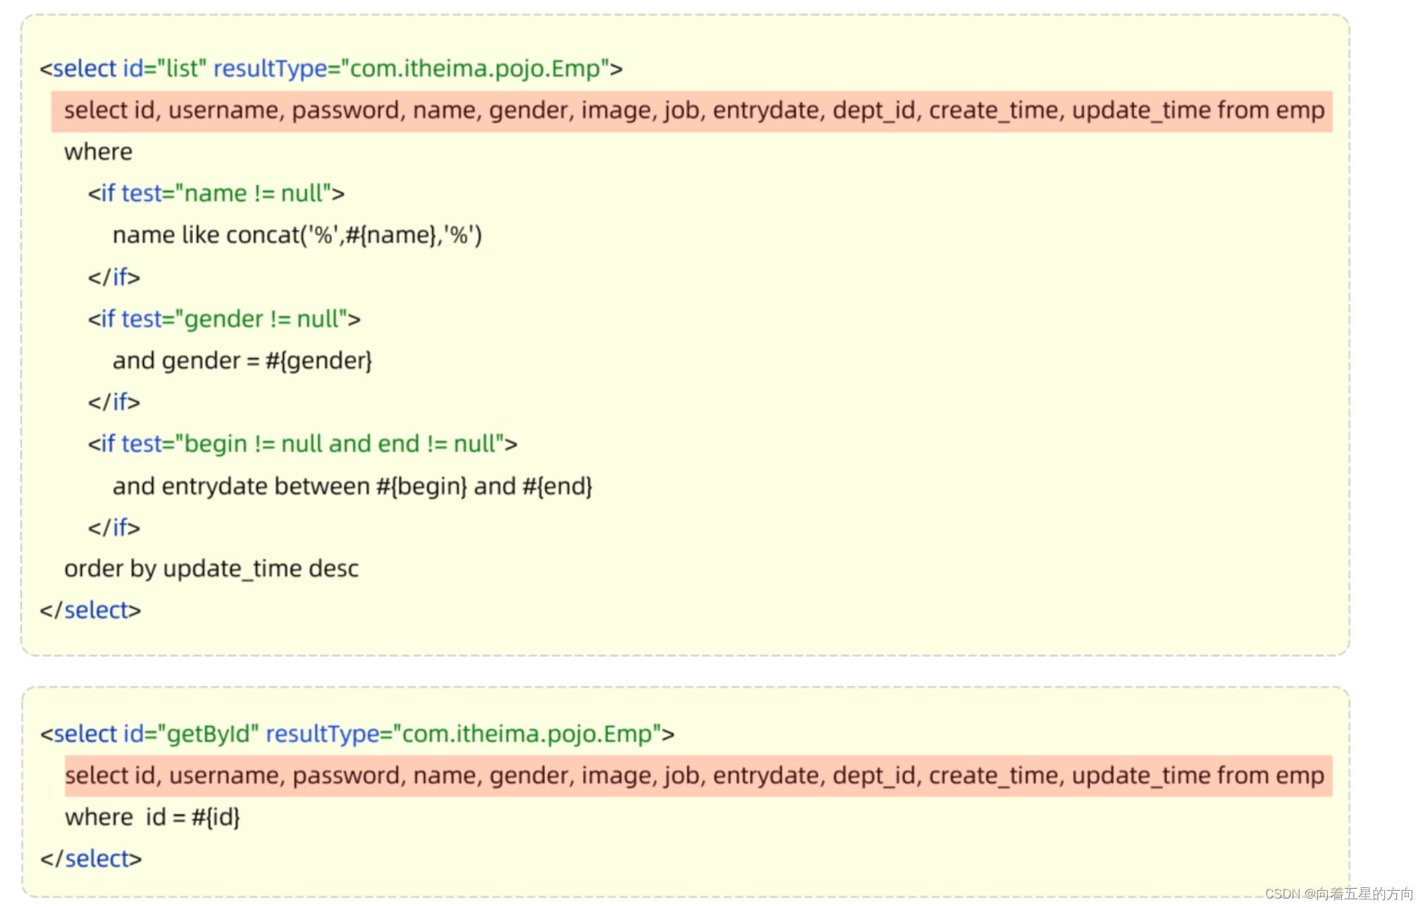Click the opening select id="list" tag
This screenshot has width=1423, height=907.
[331, 68]
